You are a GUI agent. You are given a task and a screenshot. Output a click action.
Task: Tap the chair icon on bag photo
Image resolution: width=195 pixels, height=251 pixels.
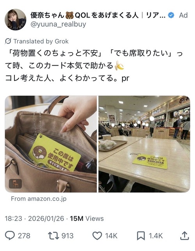click(x=15, y=183)
